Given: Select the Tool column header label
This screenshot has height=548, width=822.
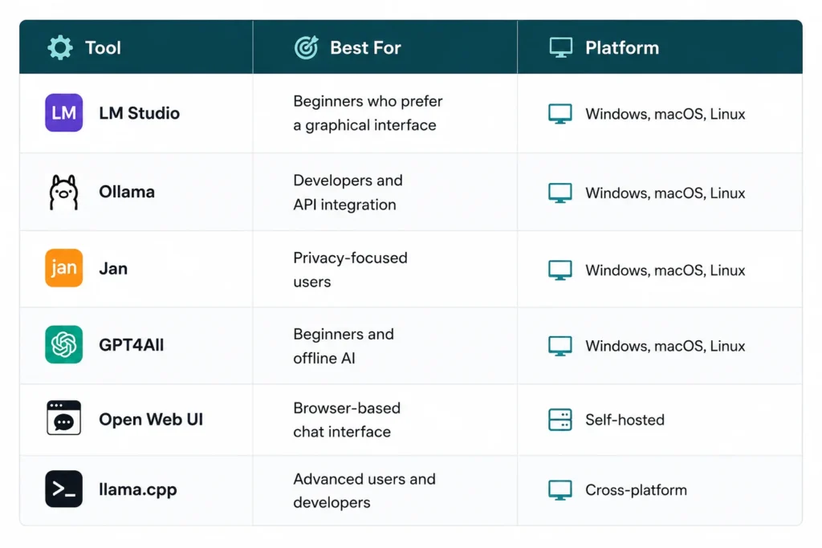Looking at the screenshot, I should [x=104, y=47].
